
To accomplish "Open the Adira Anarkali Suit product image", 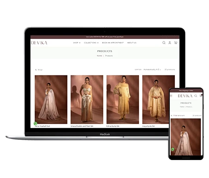I will 51,99.
